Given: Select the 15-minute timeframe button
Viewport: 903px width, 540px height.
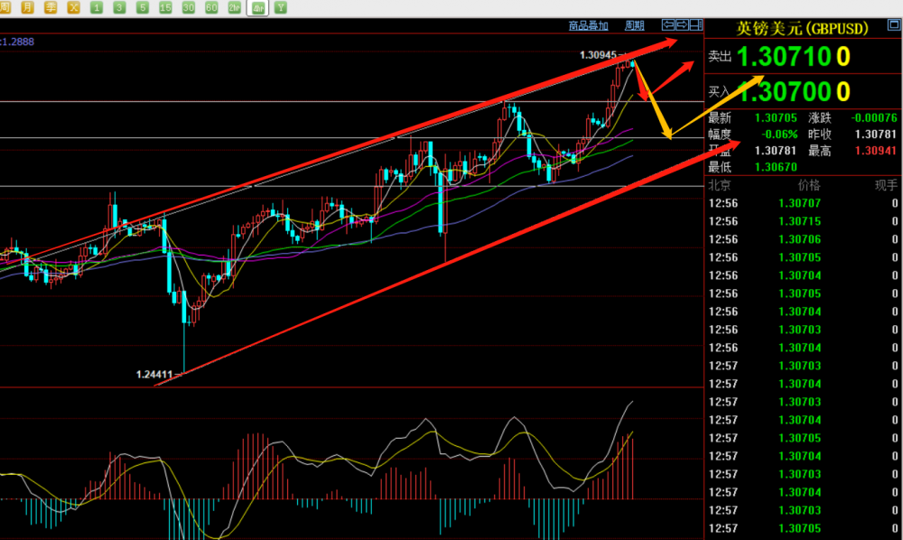Looking at the screenshot, I should click(x=165, y=7).
